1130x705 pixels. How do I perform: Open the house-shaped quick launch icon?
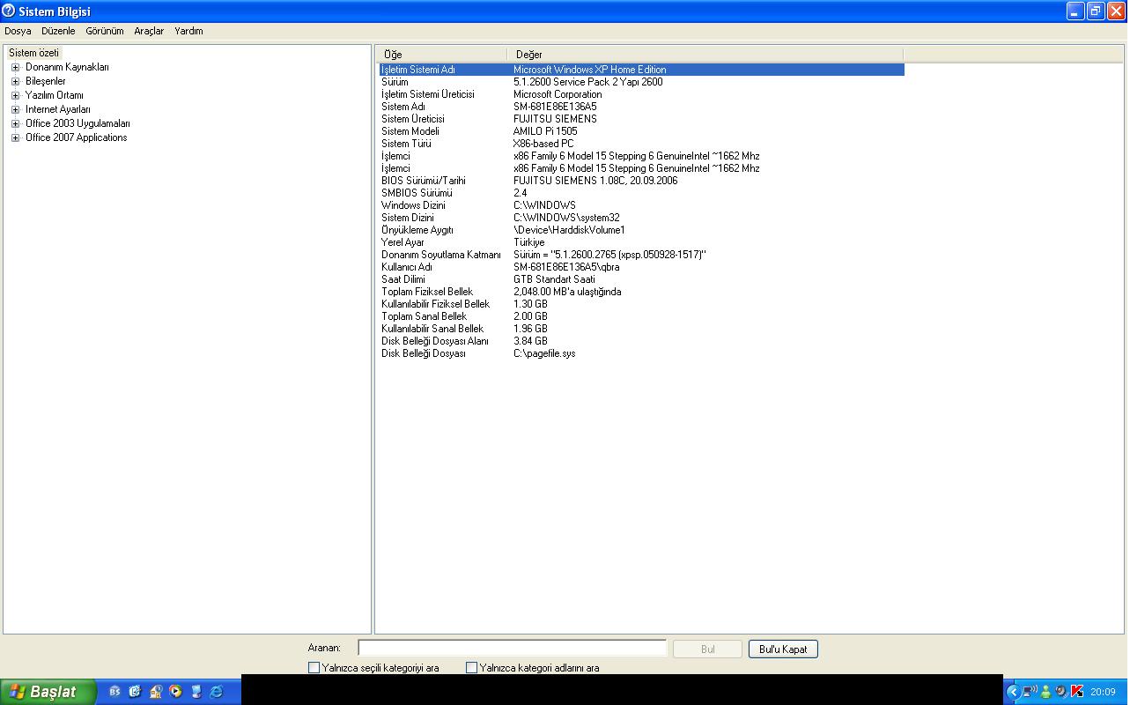[156, 692]
